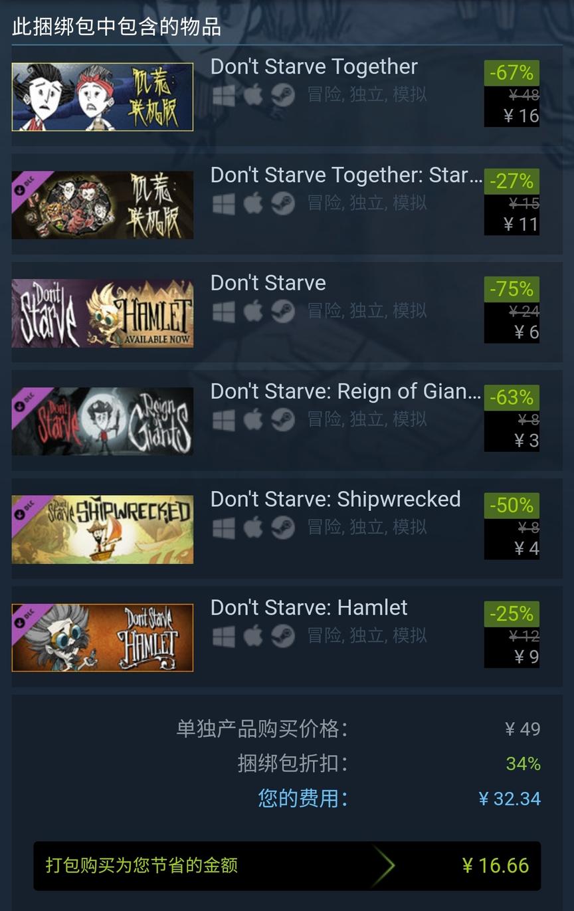Click Steam icon under Don't Starve: Reign of Giants

[283, 419]
